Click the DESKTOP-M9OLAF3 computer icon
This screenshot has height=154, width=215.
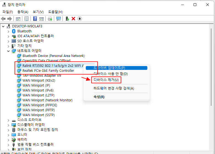point(9,26)
